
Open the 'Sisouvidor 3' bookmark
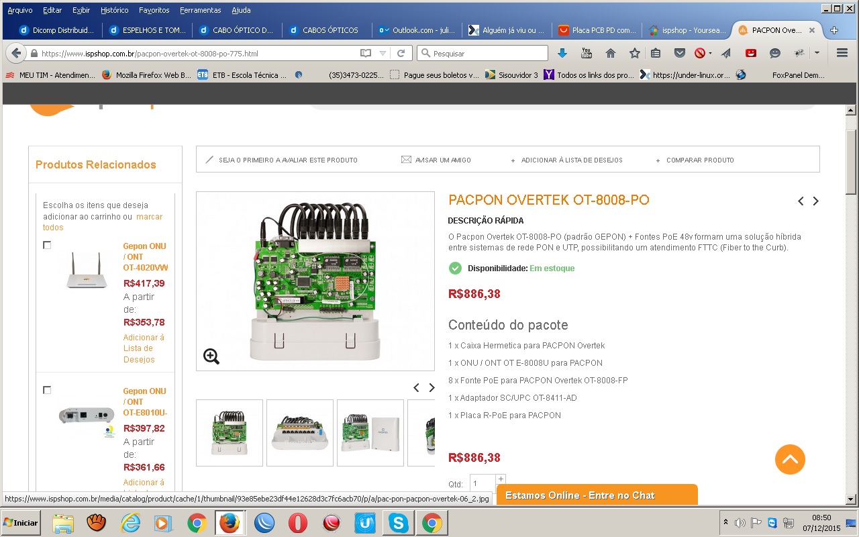pos(511,75)
